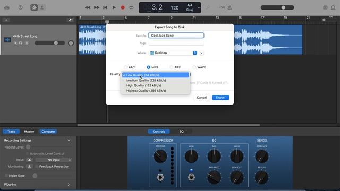The height and width of the screenshot is (191, 340).
Task: Select the MP3 format radio button
Action: pyautogui.click(x=148, y=67)
